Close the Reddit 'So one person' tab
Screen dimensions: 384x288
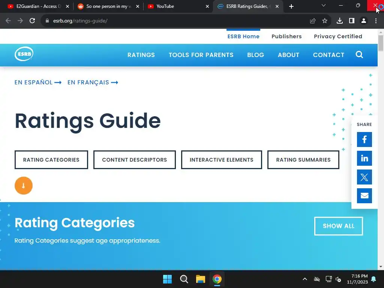coord(138,6)
